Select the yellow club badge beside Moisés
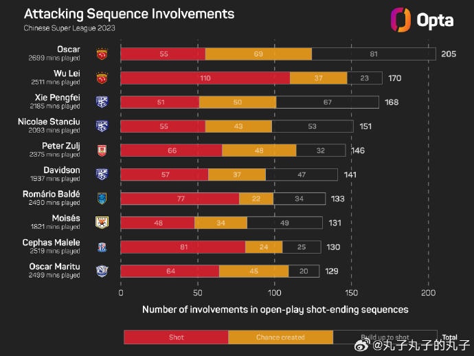Image resolution: width=474 pixels, height=356 pixels. (102, 223)
